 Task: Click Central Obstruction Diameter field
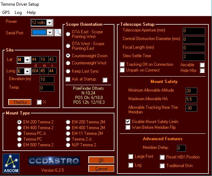tap(194, 40)
